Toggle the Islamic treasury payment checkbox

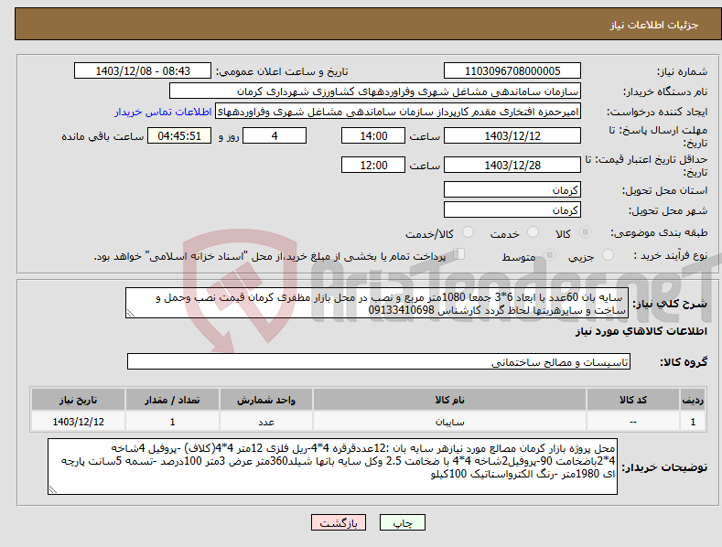click(459, 253)
